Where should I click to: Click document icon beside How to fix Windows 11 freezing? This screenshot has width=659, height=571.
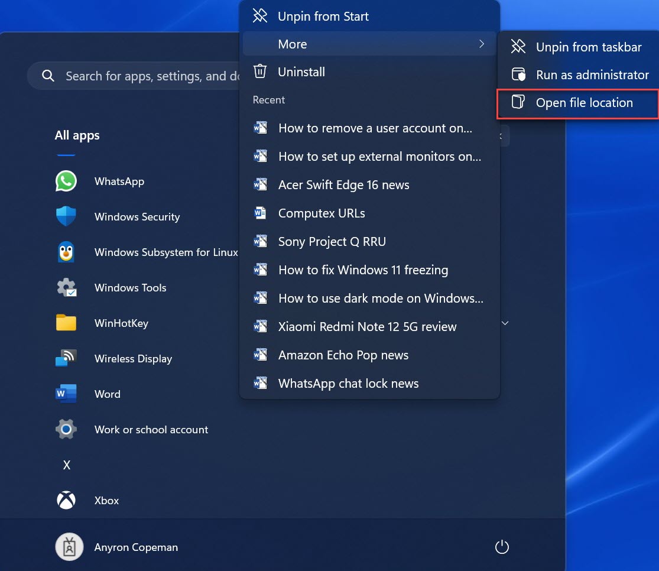coord(260,270)
